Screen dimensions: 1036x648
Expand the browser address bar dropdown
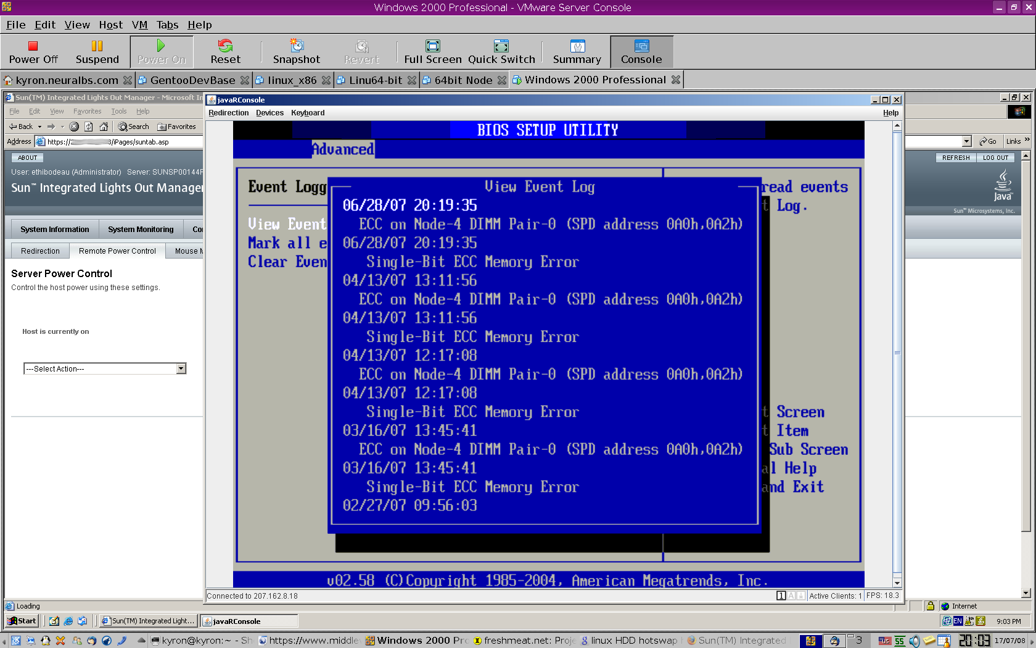[966, 141]
